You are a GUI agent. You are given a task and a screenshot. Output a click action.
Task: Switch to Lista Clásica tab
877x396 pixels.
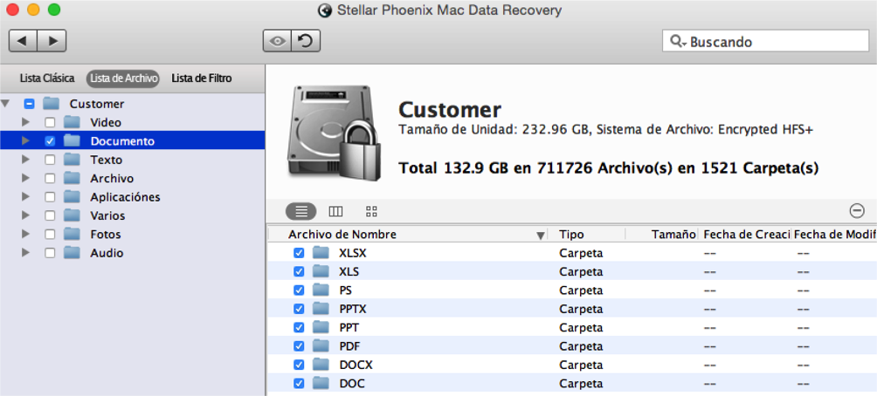pos(47,79)
